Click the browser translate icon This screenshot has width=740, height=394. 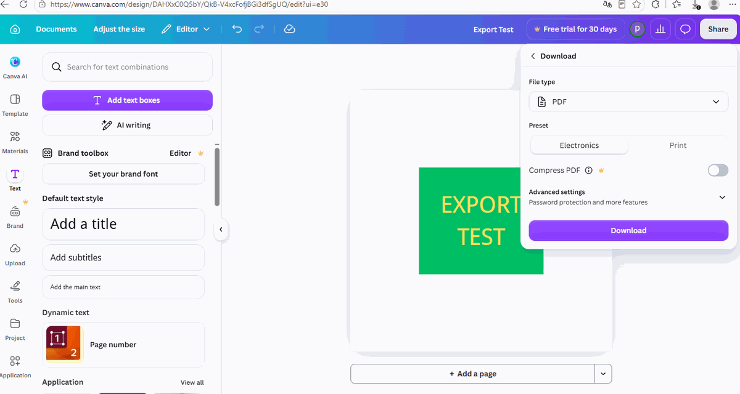607,4
